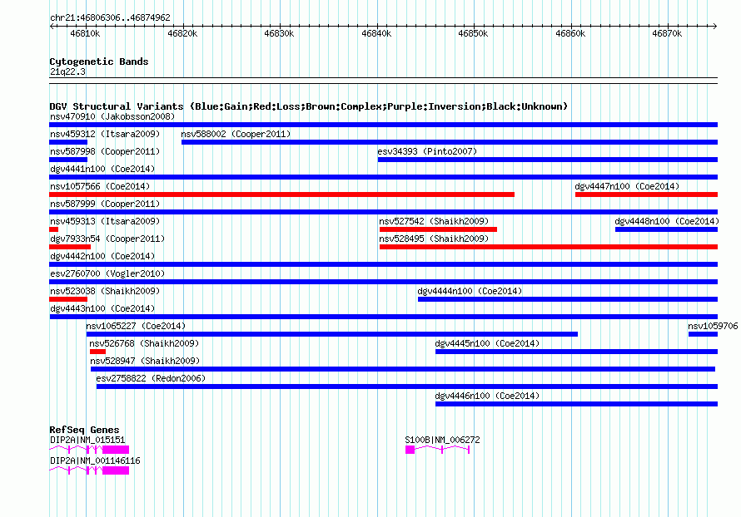Open the nsv587999 (Cooper2011) variant label
This screenshot has width=741, height=517.
pos(105,204)
